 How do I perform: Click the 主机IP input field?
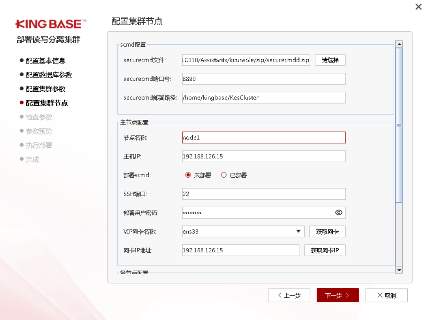click(264, 156)
